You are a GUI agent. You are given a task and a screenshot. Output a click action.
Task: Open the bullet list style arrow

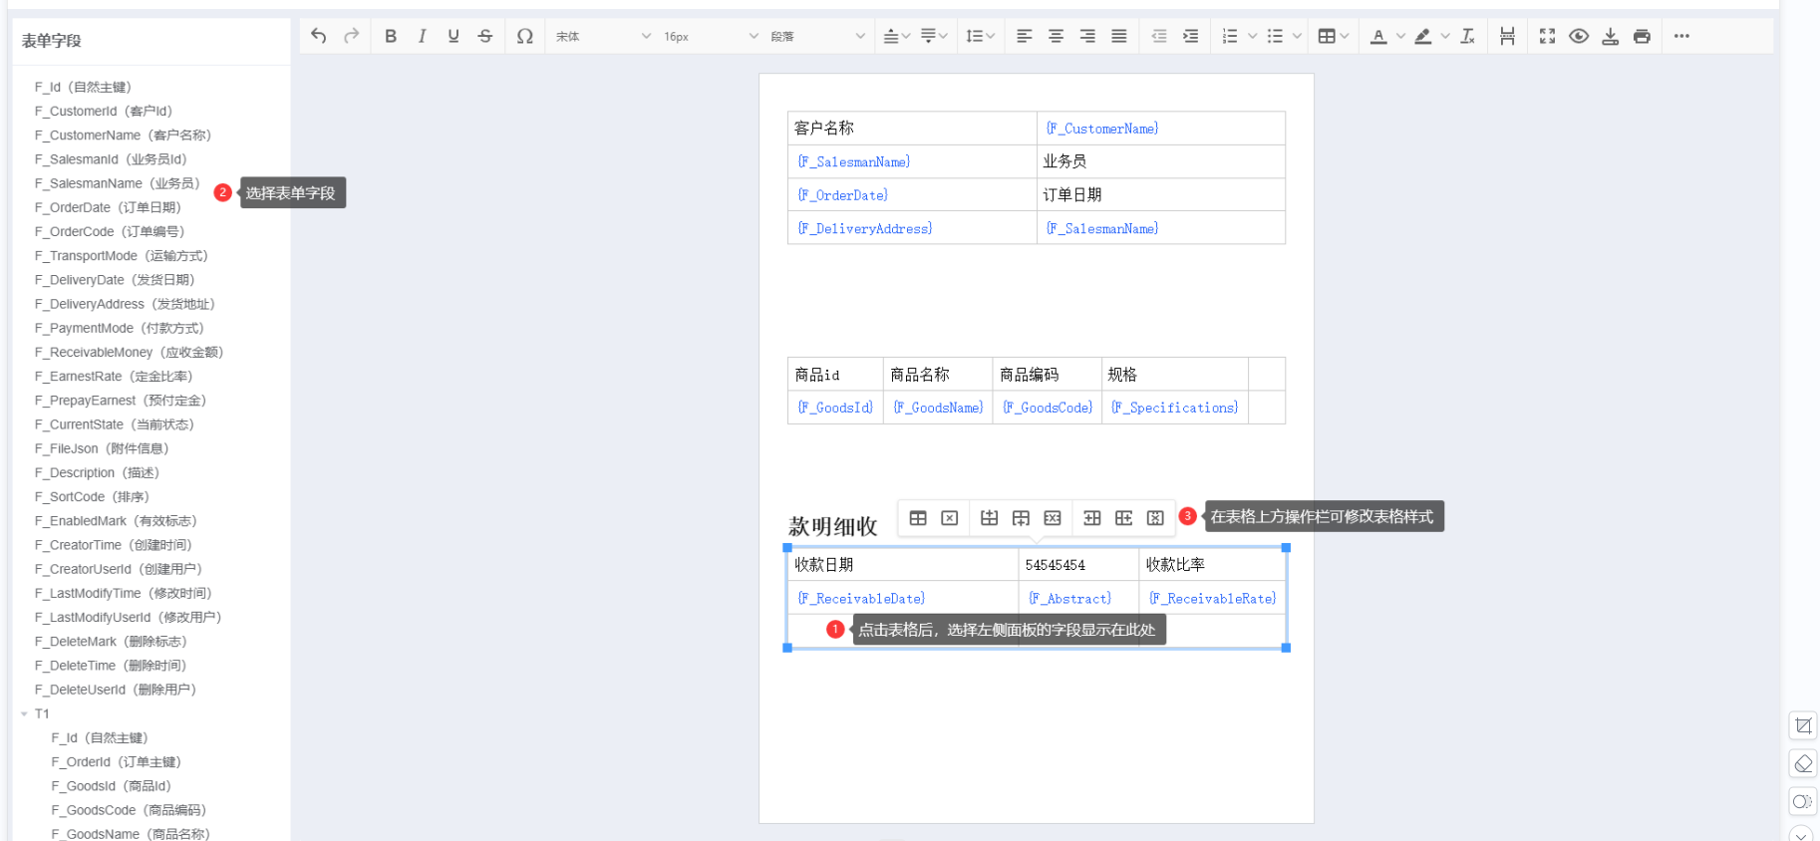[1297, 36]
